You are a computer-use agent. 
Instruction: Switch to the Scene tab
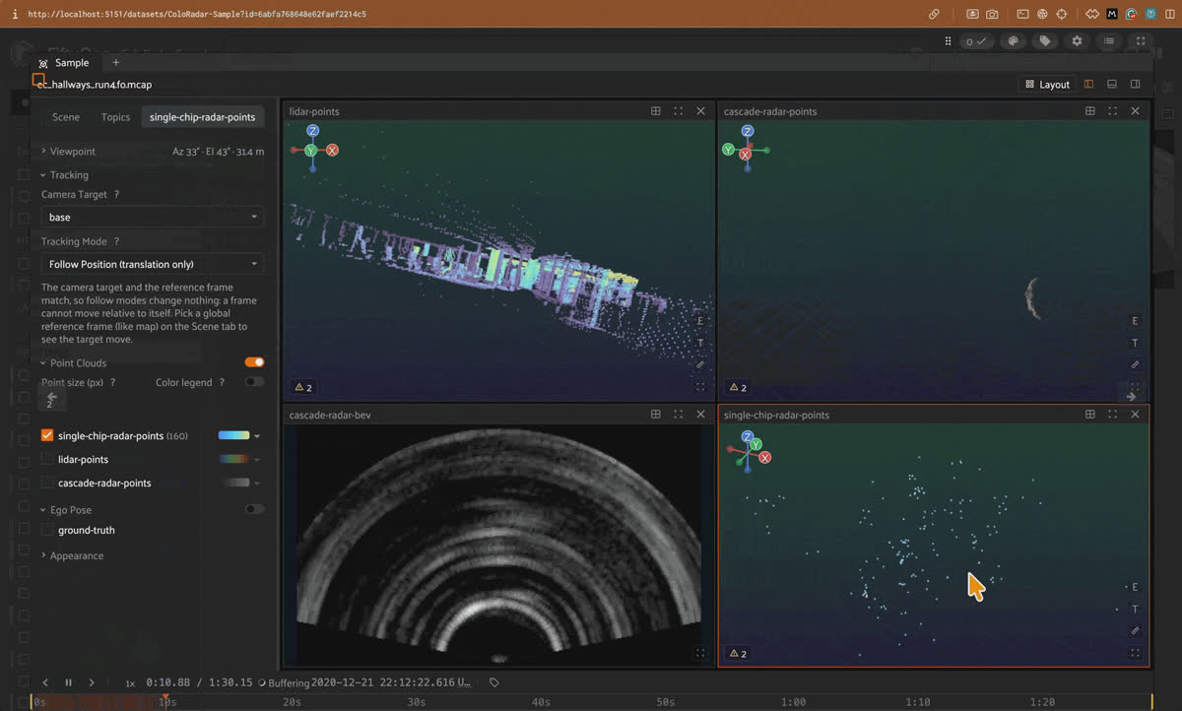coord(66,117)
